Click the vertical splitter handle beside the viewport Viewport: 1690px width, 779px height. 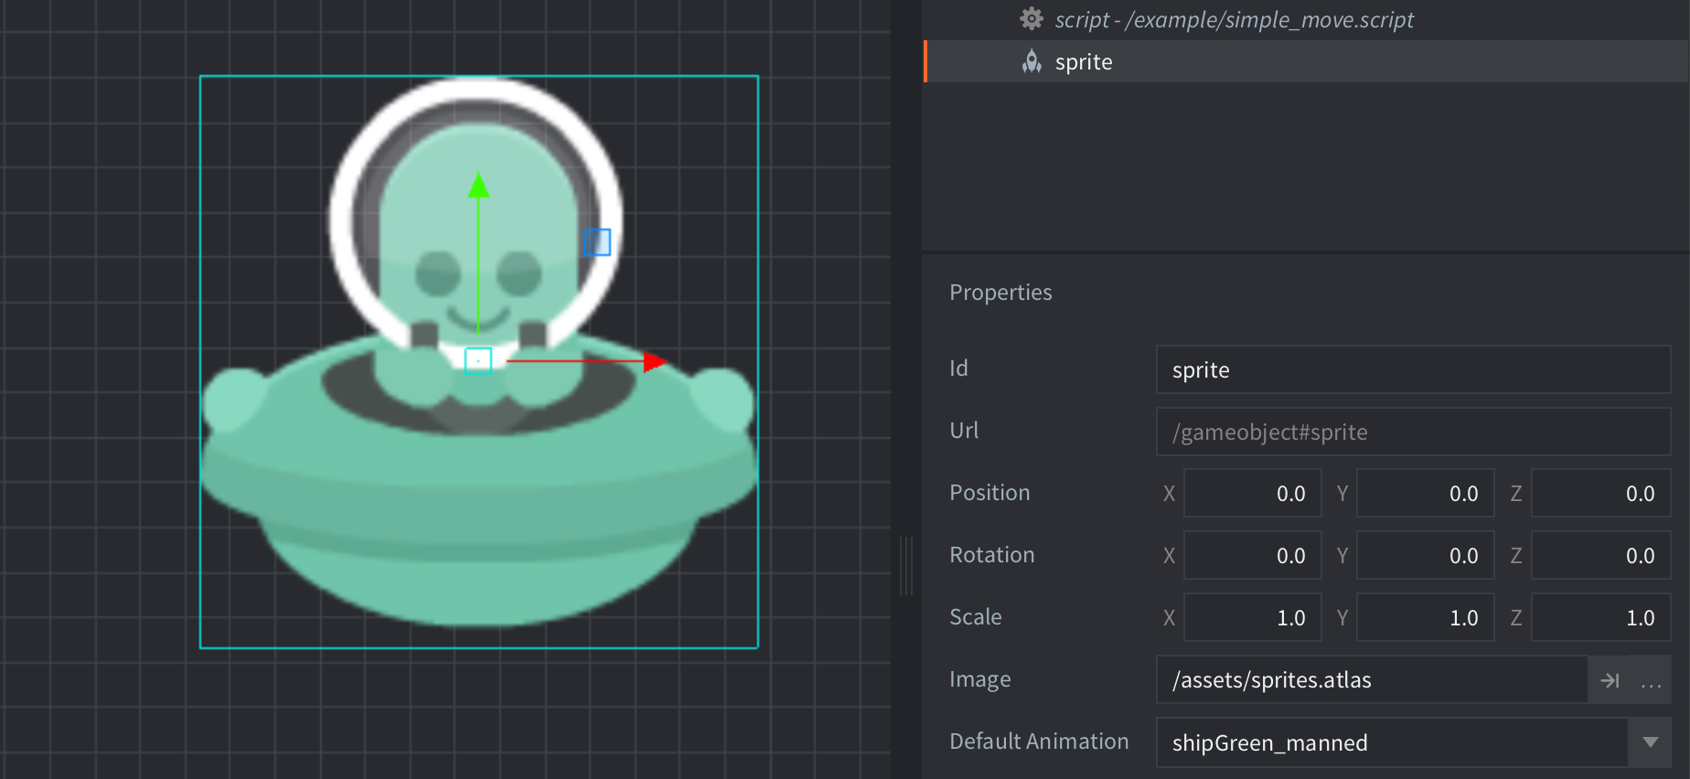coord(906,566)
